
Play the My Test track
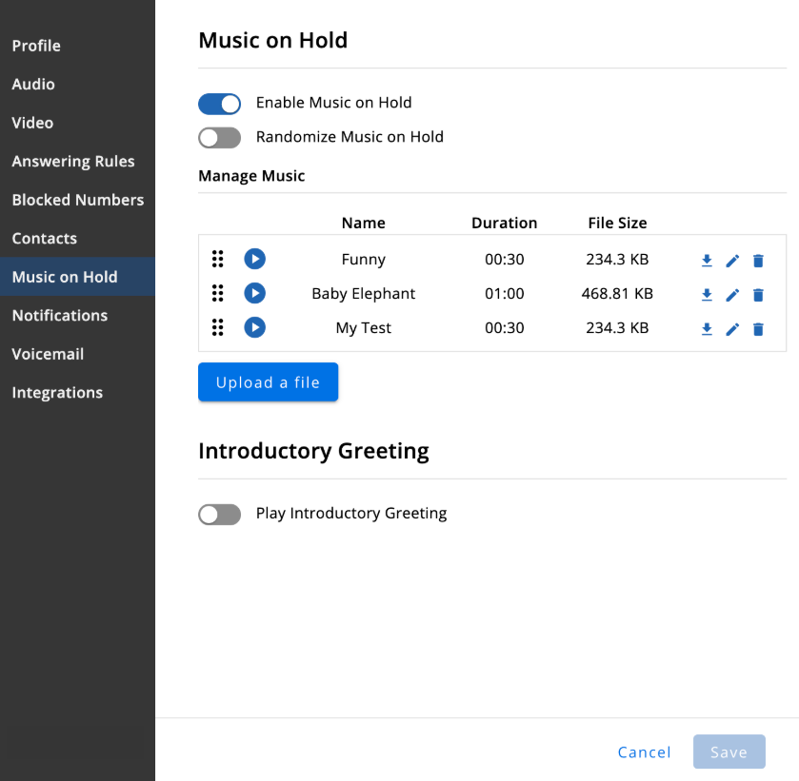coord(255,327)
